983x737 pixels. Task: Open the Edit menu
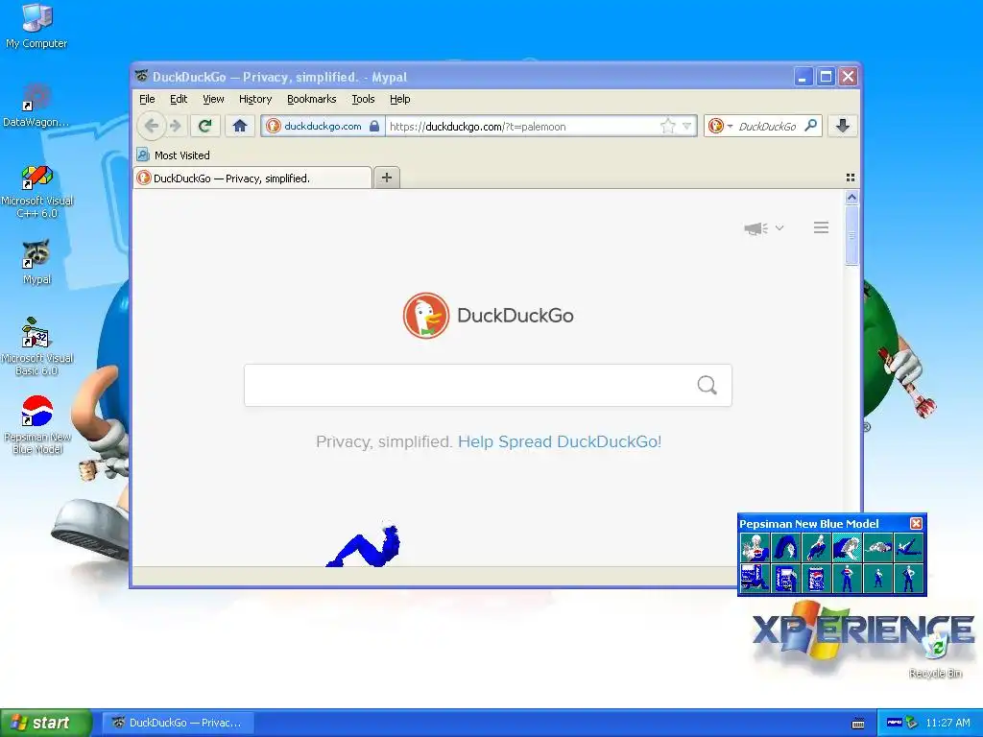click(179, 99)
